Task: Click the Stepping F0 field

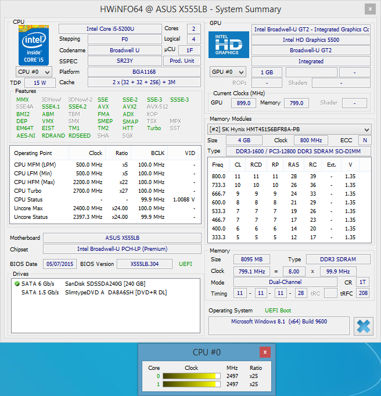Action: (x=124, y=39)
